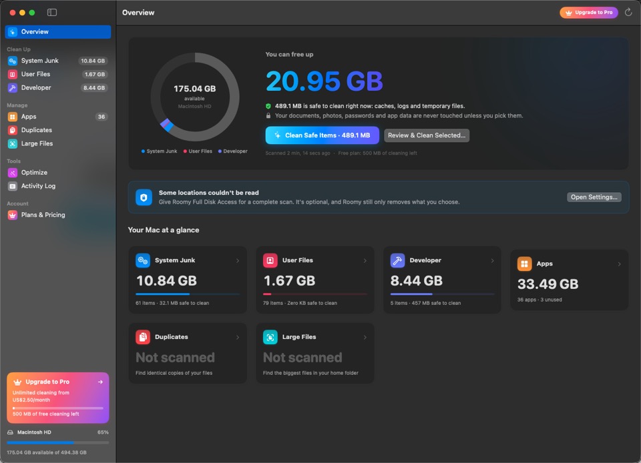
Task: Click the Optimize sidebar icon
Action: (x=13, y=173)
